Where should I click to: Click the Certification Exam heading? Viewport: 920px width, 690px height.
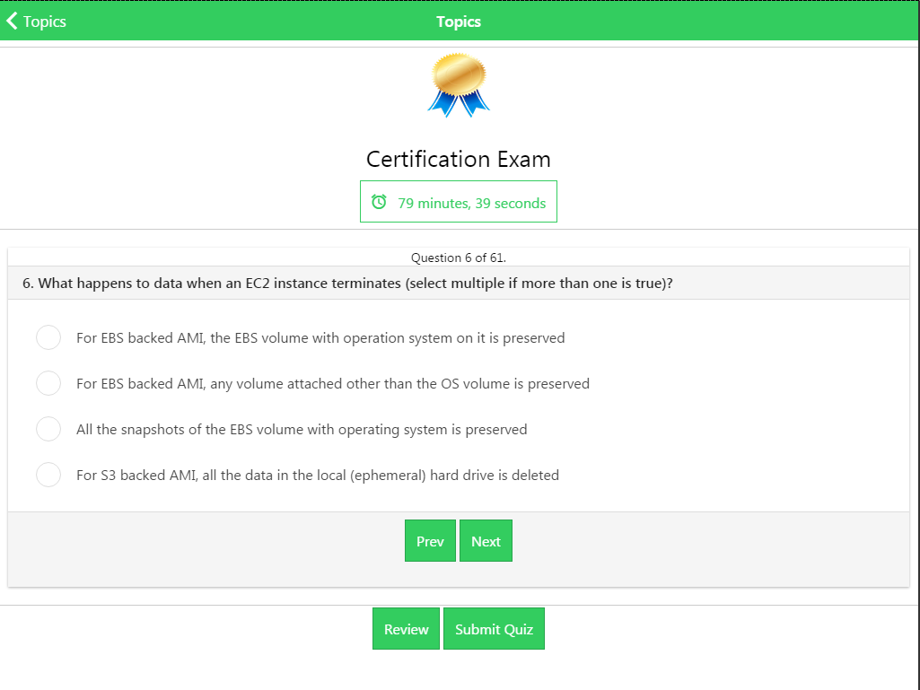coord(459,159)
